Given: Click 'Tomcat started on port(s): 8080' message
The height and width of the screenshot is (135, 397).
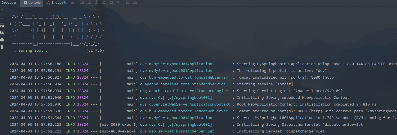Looking at the screenshot, I should point(317,111).
